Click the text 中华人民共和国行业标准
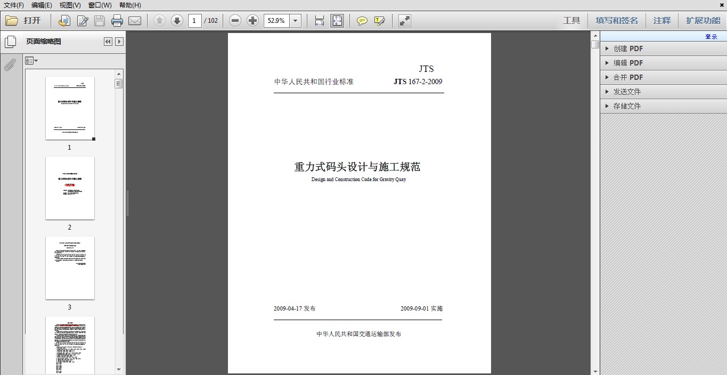 (x=314, y=81)
